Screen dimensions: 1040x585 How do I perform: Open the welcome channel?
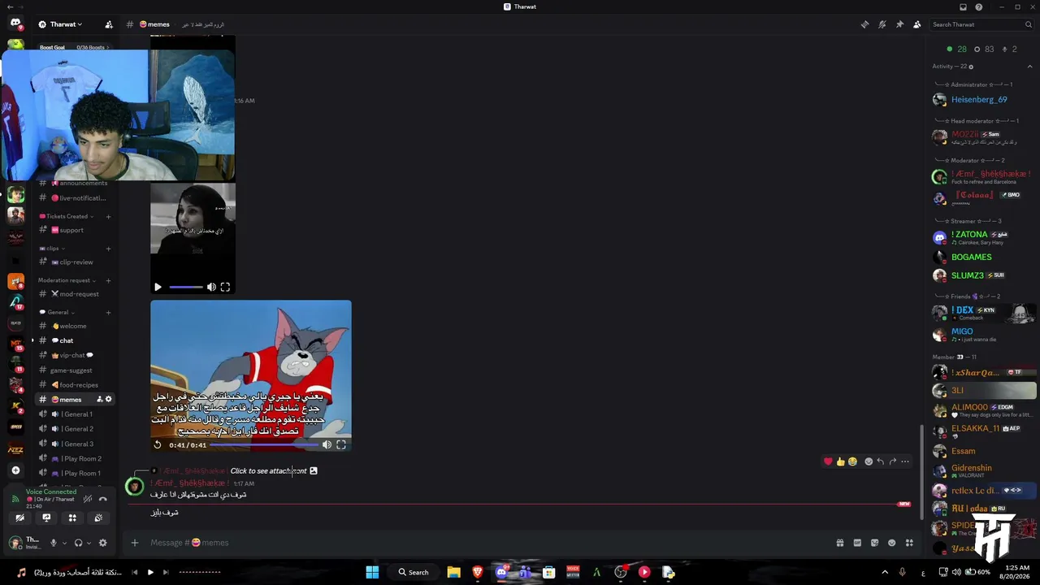(x=74, y=326)
